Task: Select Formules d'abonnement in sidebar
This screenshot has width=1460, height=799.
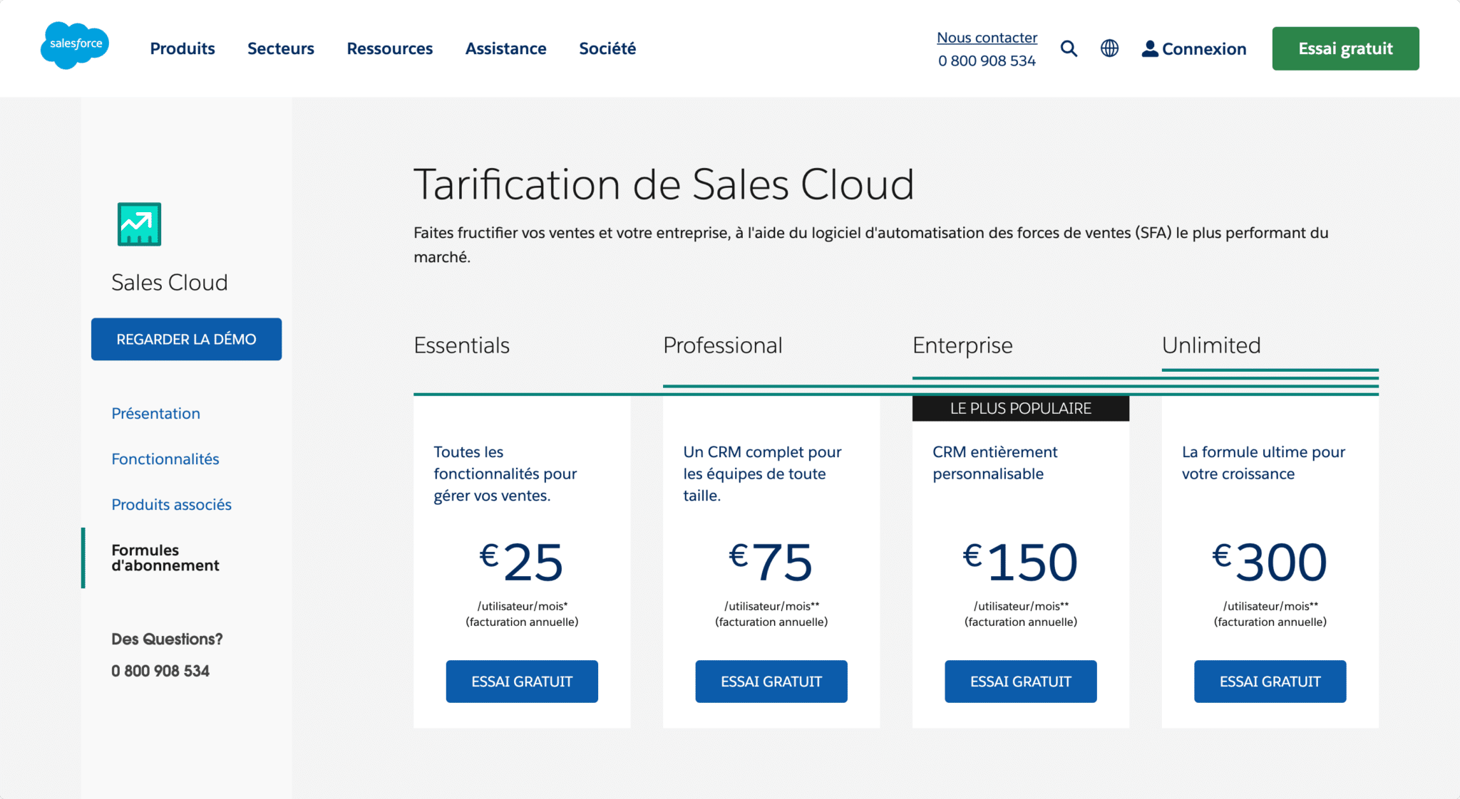Action: tap(165, 558)
